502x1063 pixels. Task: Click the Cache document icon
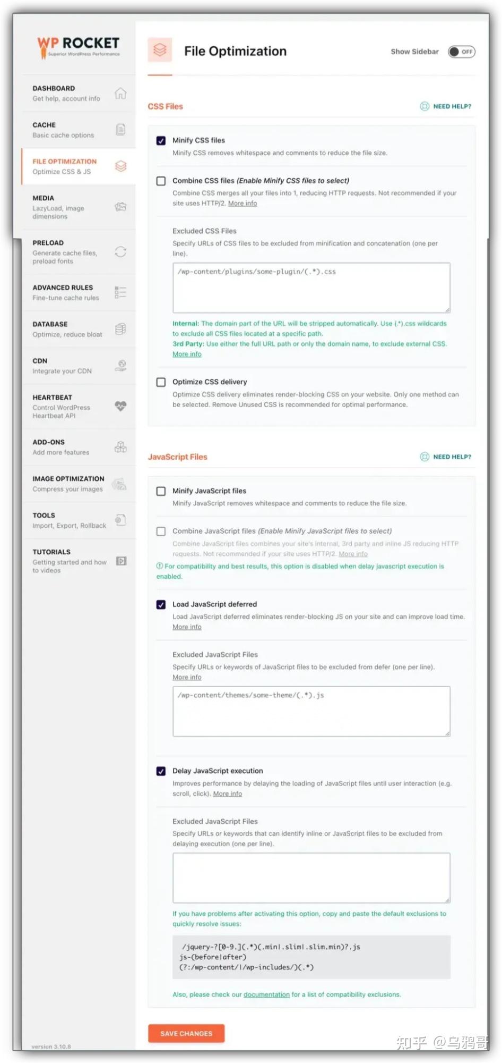pyautogui.click(x=120, y=130)
